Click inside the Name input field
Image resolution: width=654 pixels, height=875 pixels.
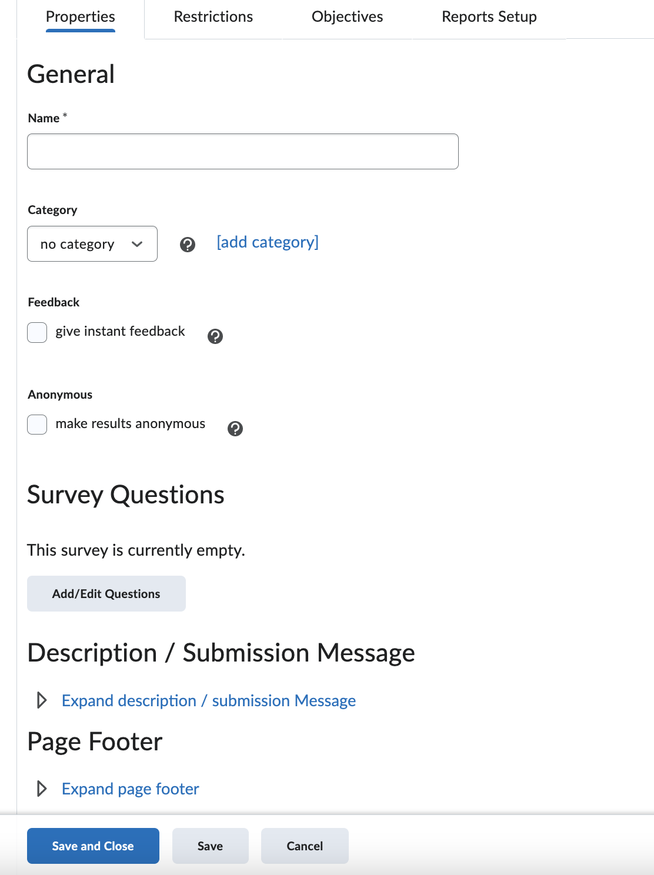[x=242, y=151]
